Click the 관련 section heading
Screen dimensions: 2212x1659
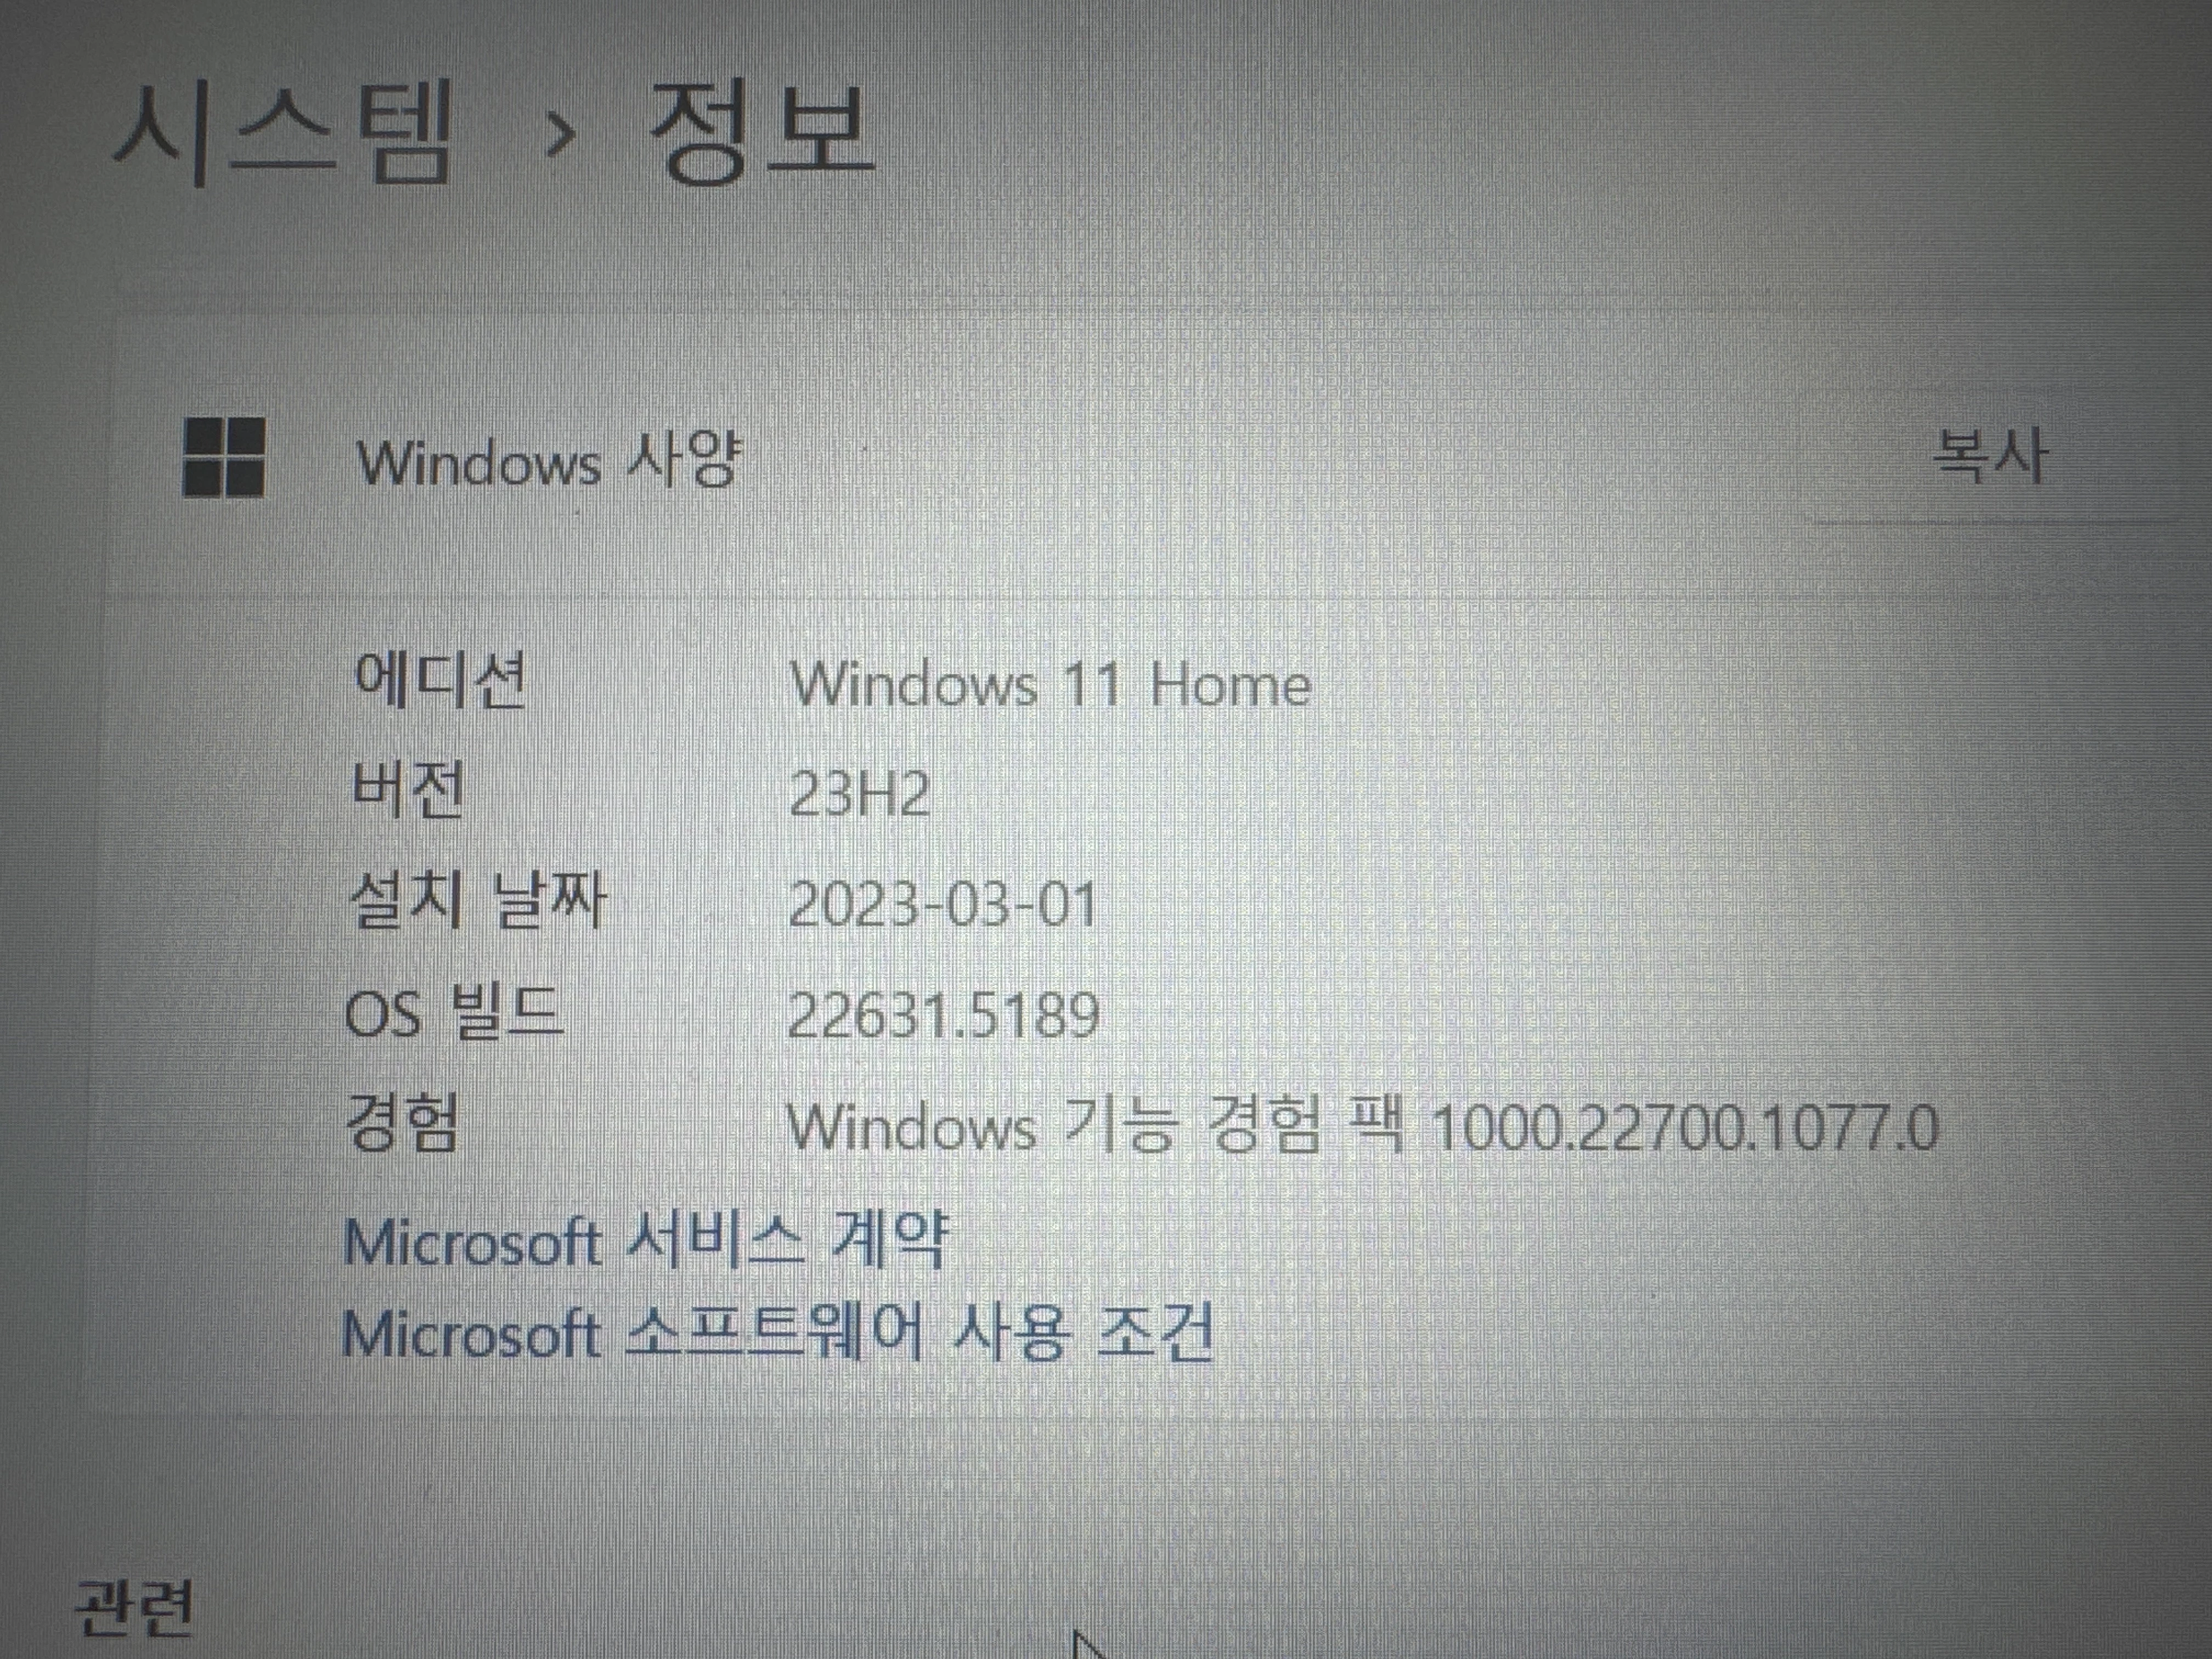134,1607
